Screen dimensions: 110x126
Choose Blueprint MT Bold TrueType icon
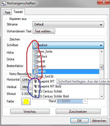[x=35, y=86]
